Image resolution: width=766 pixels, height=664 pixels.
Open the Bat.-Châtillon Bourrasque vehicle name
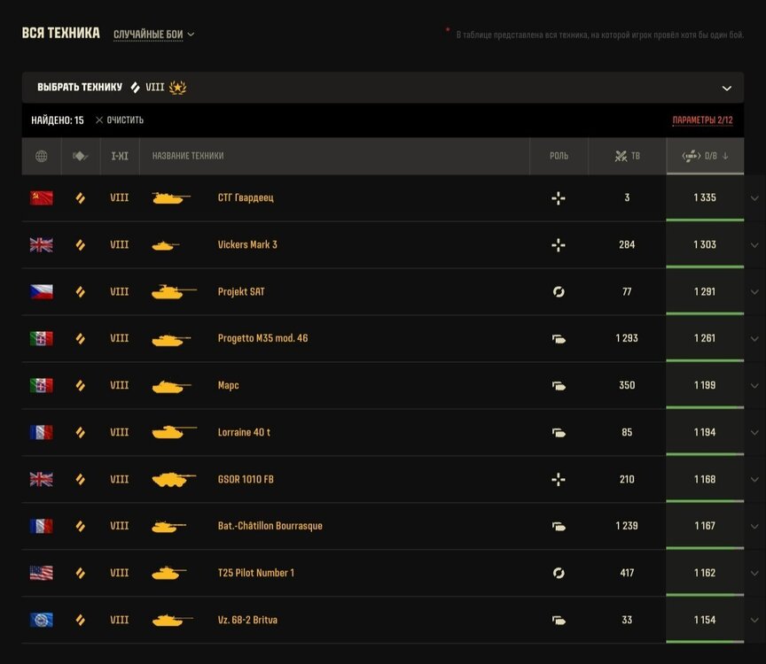270,526
